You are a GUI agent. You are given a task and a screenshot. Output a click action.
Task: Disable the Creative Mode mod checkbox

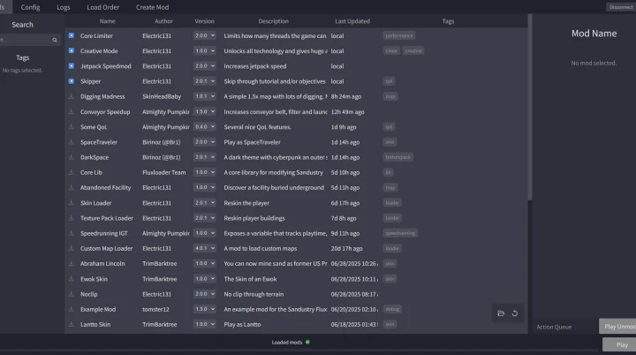(72, 50)
